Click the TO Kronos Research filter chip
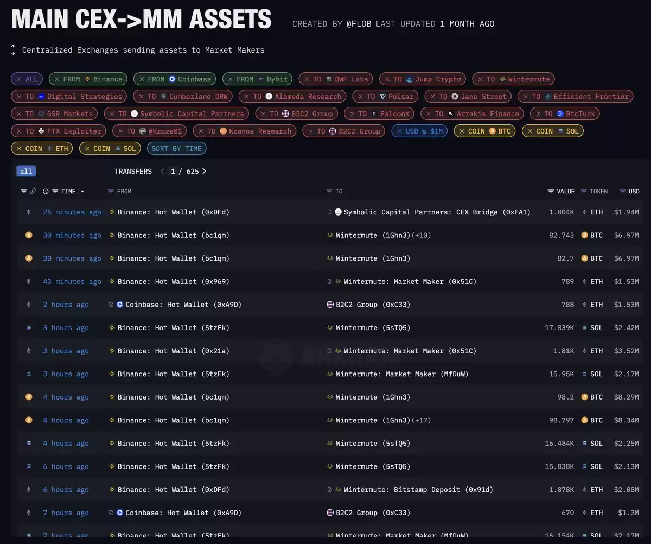The image size is (651, 544). (244, 131)
